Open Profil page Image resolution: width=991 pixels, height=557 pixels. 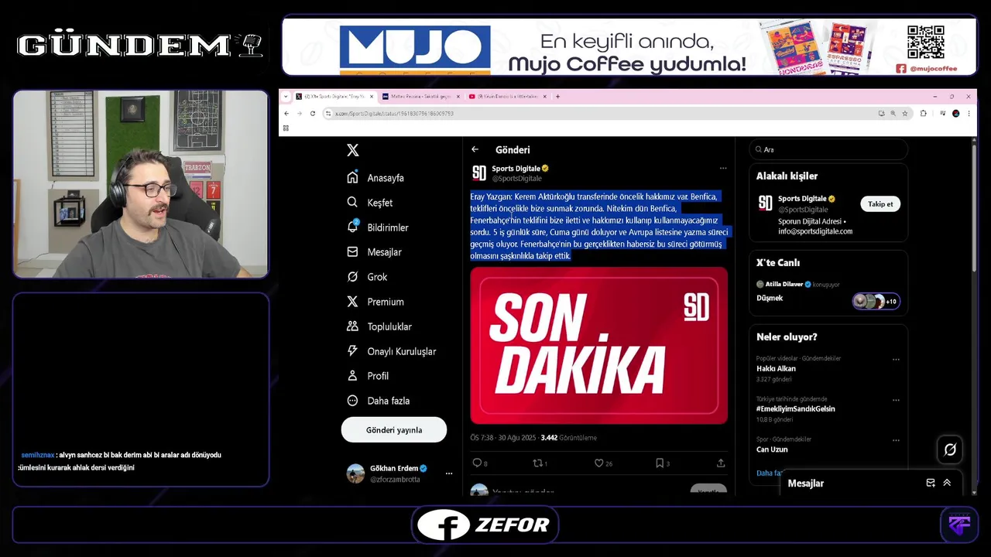point(368,376)
